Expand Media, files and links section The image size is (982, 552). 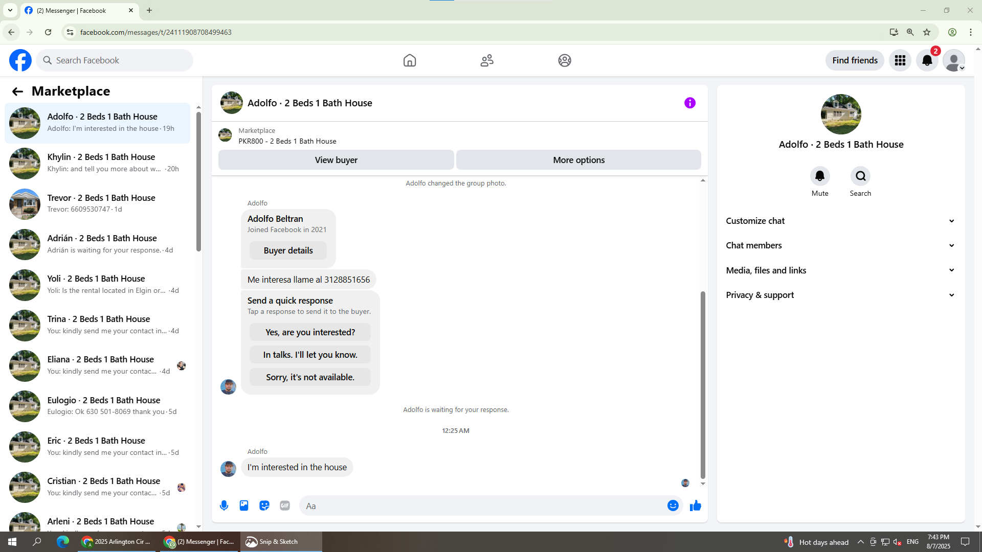(x=841, y=270)
